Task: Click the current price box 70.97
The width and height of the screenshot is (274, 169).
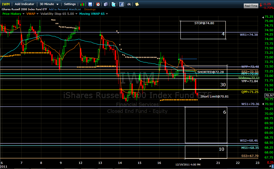Action: (269, 95)
